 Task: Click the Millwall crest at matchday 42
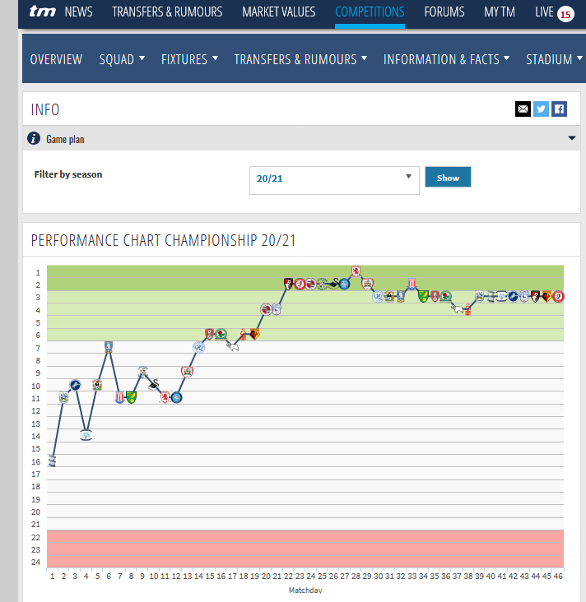[x=513, y=296]
